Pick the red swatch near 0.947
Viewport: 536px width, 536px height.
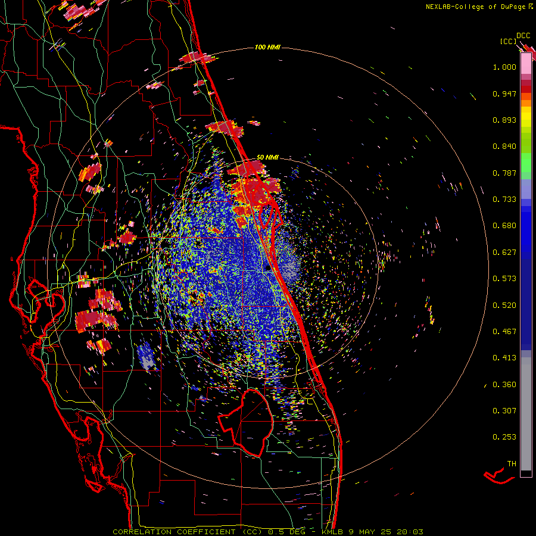tap(526, 89)
